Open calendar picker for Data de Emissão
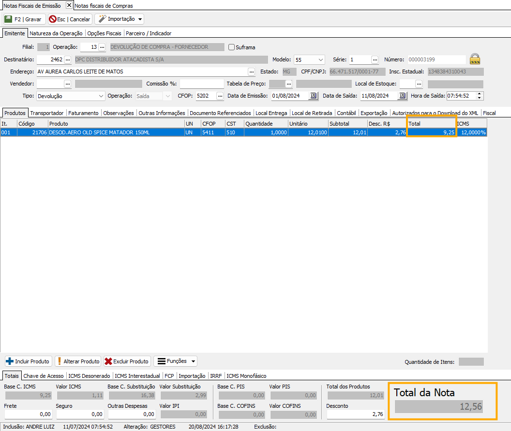 pyautogui.click(x=313, y=96)
